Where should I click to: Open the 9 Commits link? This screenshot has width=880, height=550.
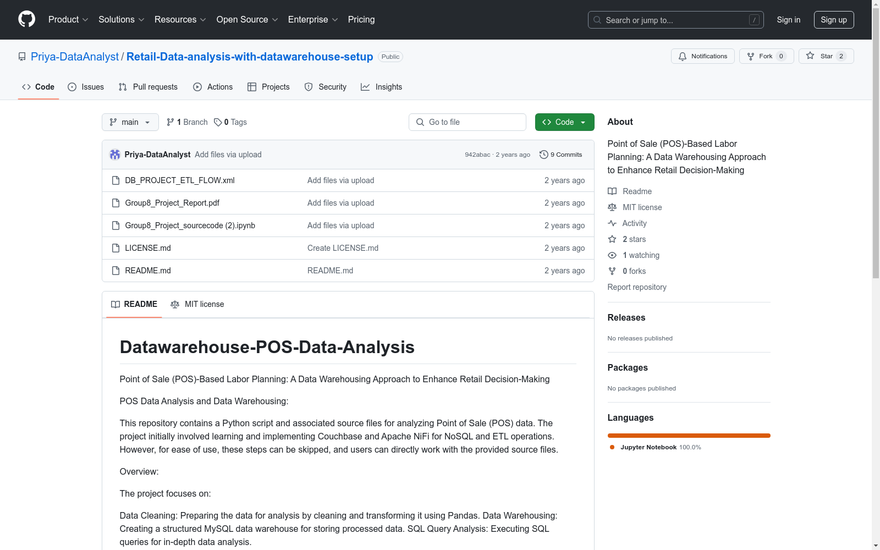[561, 155]
